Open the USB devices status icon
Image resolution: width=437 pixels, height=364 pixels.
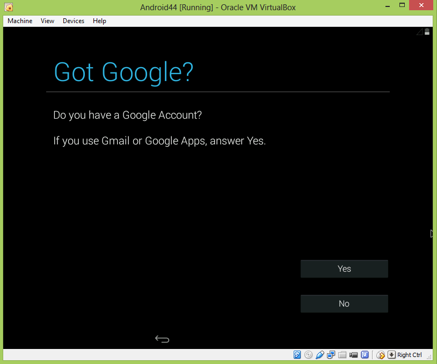pos(319,354)
